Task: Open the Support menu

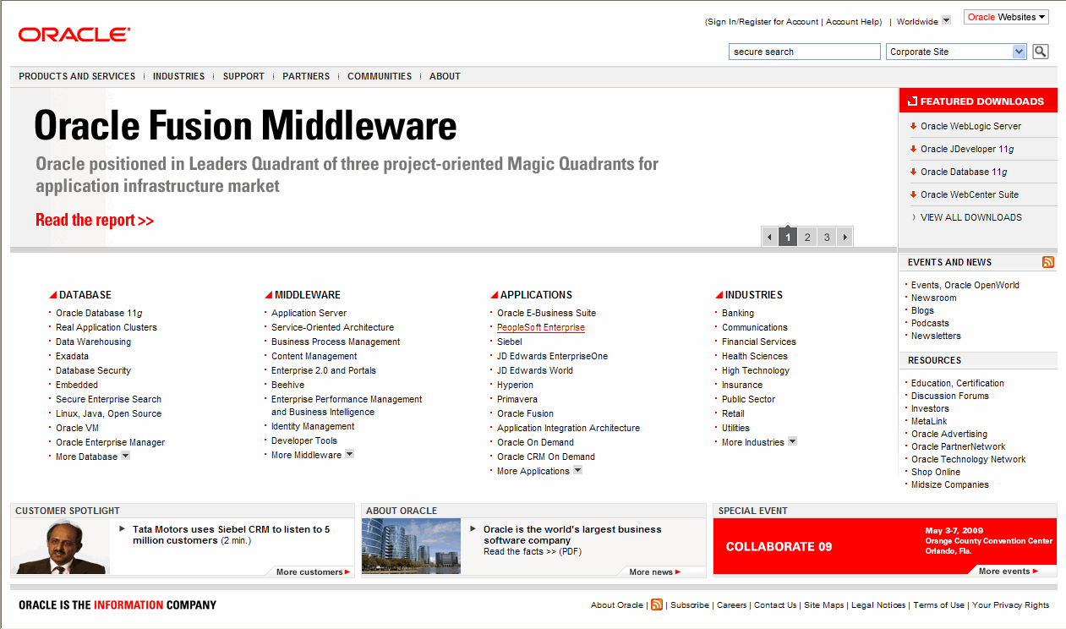Action: [x=243, y=76]
